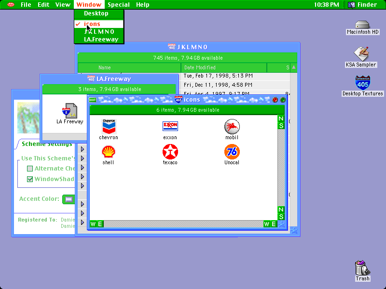
Task: Click the upper S scroll arrow in icons window
Action: click(x=281, y=126)
